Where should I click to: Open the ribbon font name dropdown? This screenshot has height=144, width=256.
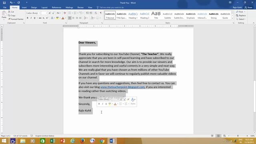pos(40,13)
